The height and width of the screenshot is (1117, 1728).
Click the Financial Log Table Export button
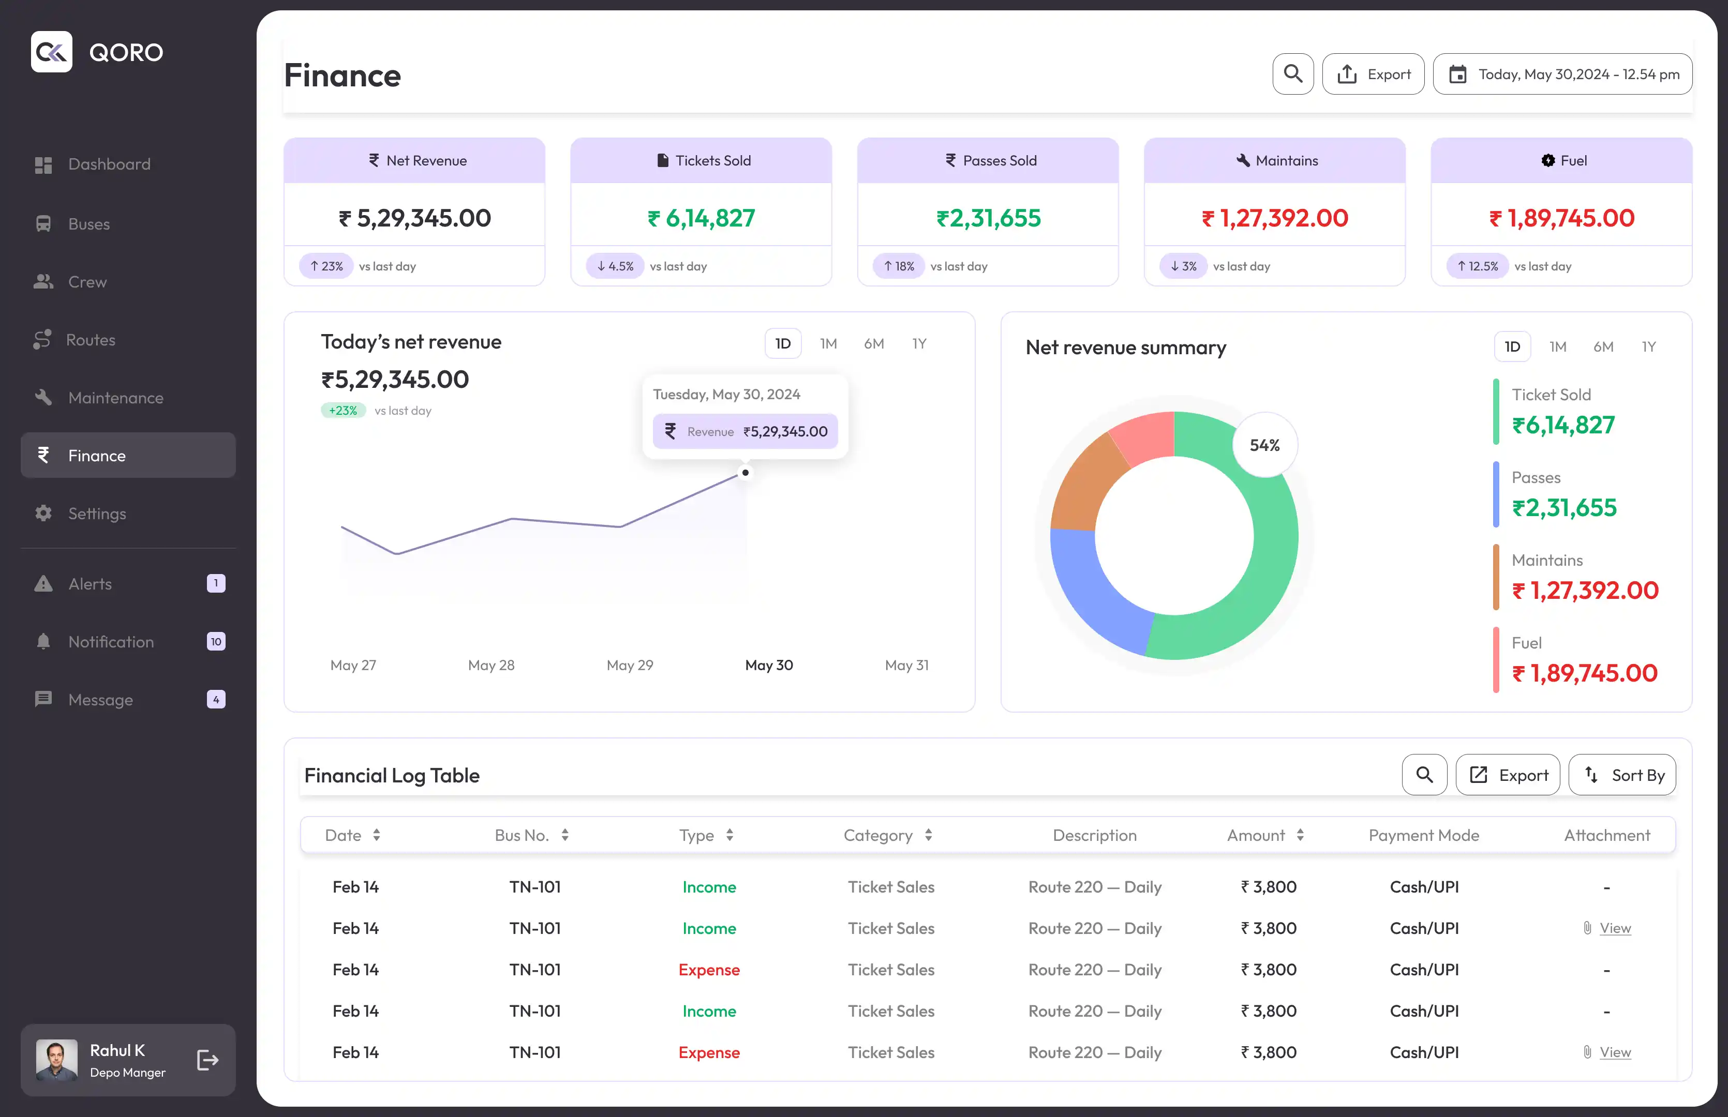(1508, 775)
